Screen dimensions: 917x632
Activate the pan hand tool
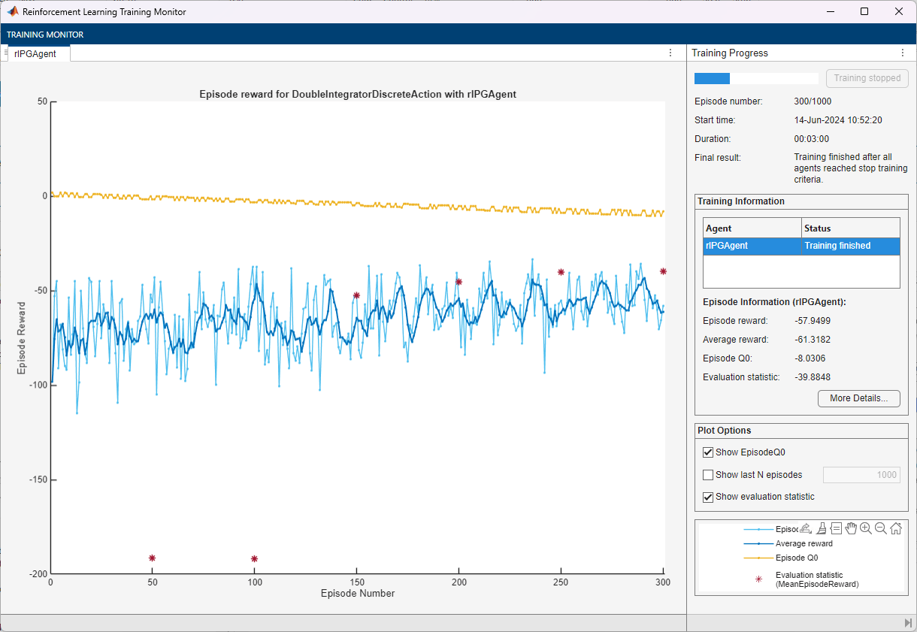(851, 528)
